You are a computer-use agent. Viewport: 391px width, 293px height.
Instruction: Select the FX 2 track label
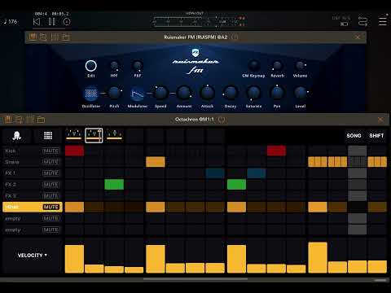11,185
